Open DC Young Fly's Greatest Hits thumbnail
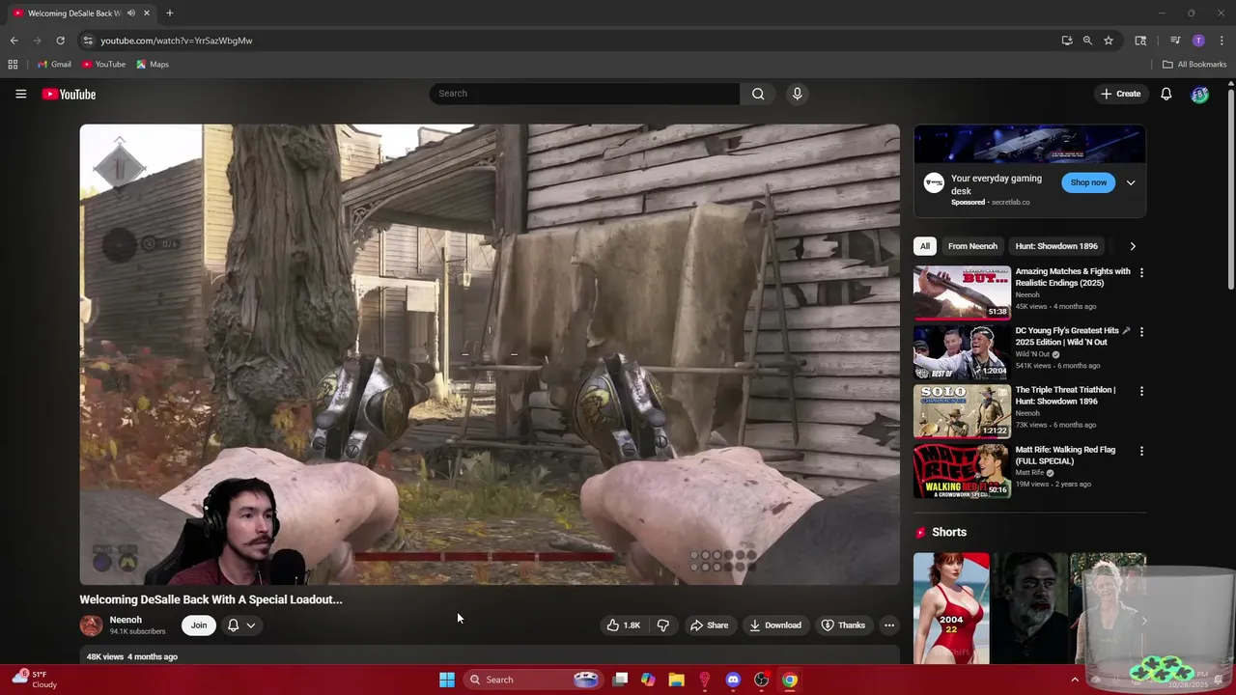The image size is (1236, 695). (x=962, y=352)
